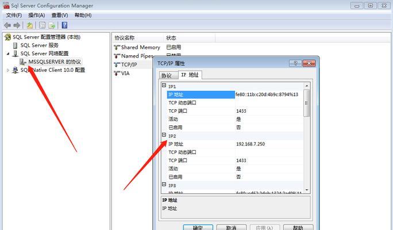Open the 查看(V) menu
The height and width of the screenshot is (230, 393).
[60, 16]
